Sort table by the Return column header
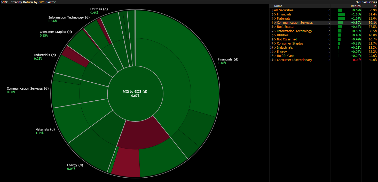This screenshot has height=182, width=378. coord(356,6)
